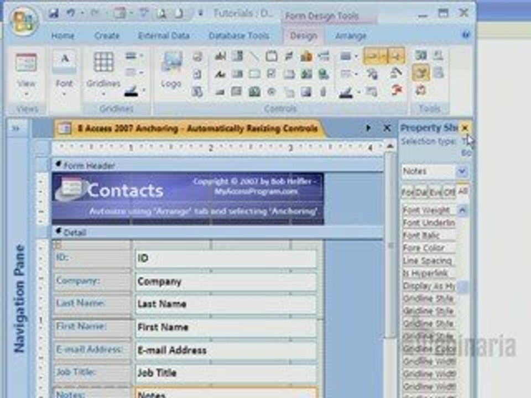
Task: Open Add Existing Fields in Tools
Action: click(421, 56)
